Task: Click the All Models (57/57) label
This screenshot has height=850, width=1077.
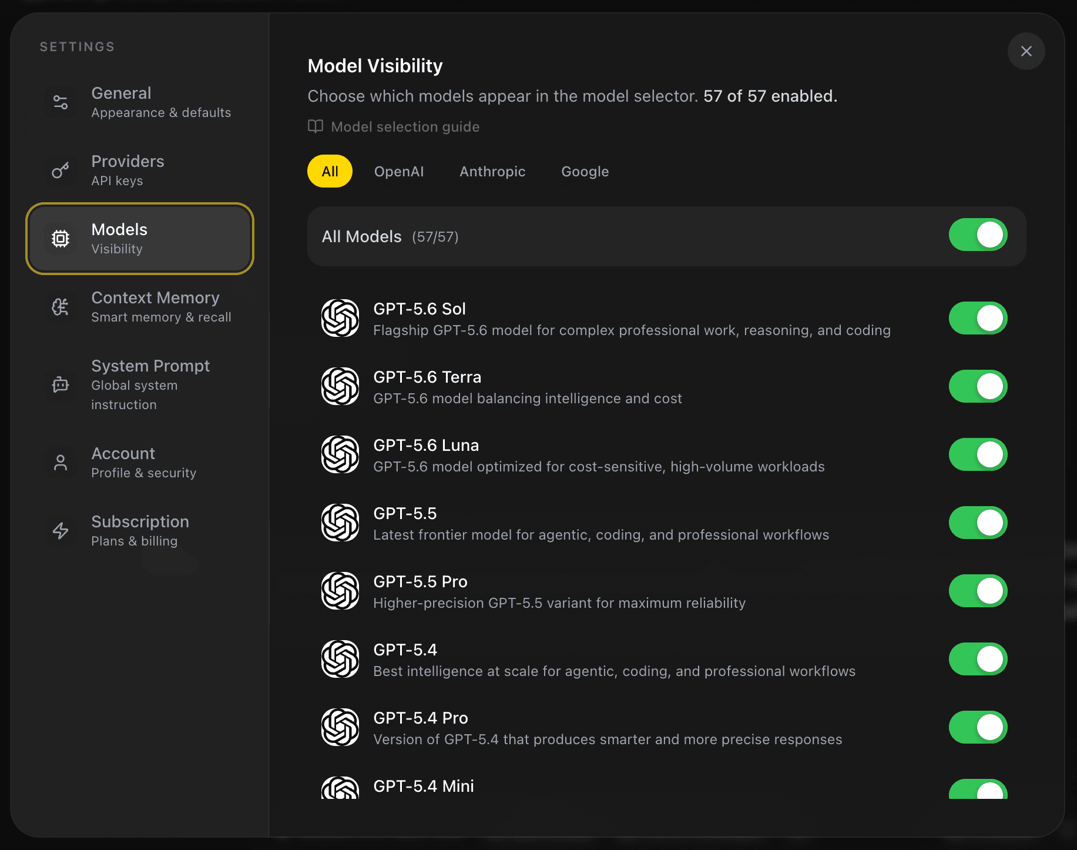Action: click(390, 236)
